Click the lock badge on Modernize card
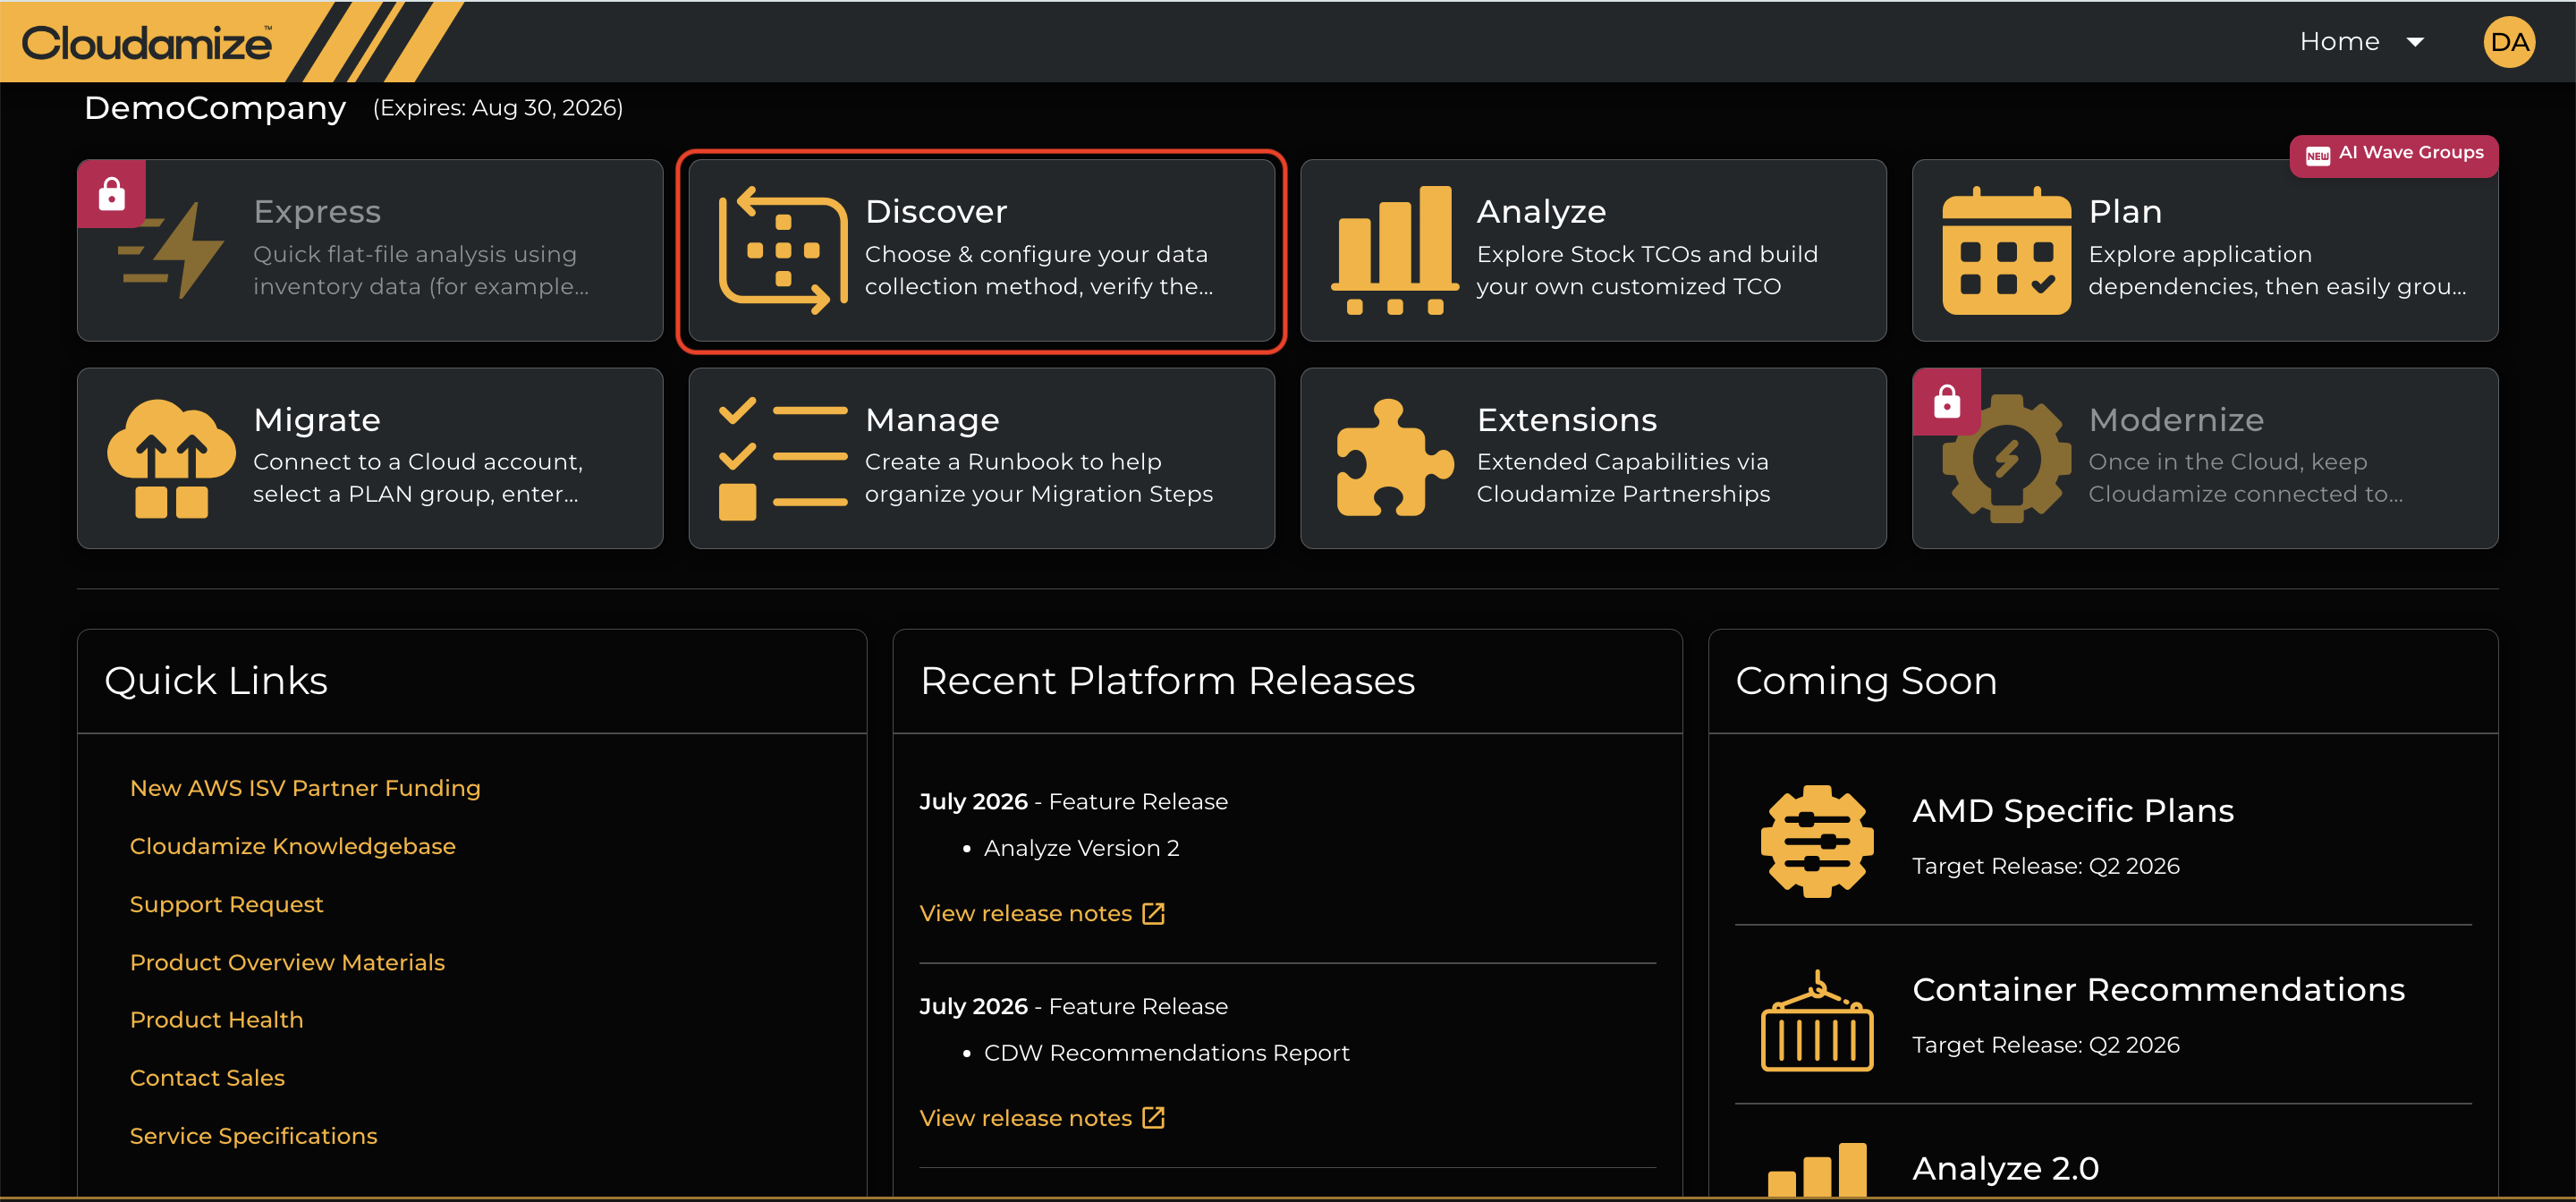The width and height of the screenshot is (2576, 1202). coord(1947,402)
